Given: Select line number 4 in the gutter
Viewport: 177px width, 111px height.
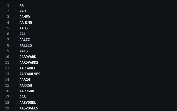Looking at the screenshot, I should click(8, 22).
